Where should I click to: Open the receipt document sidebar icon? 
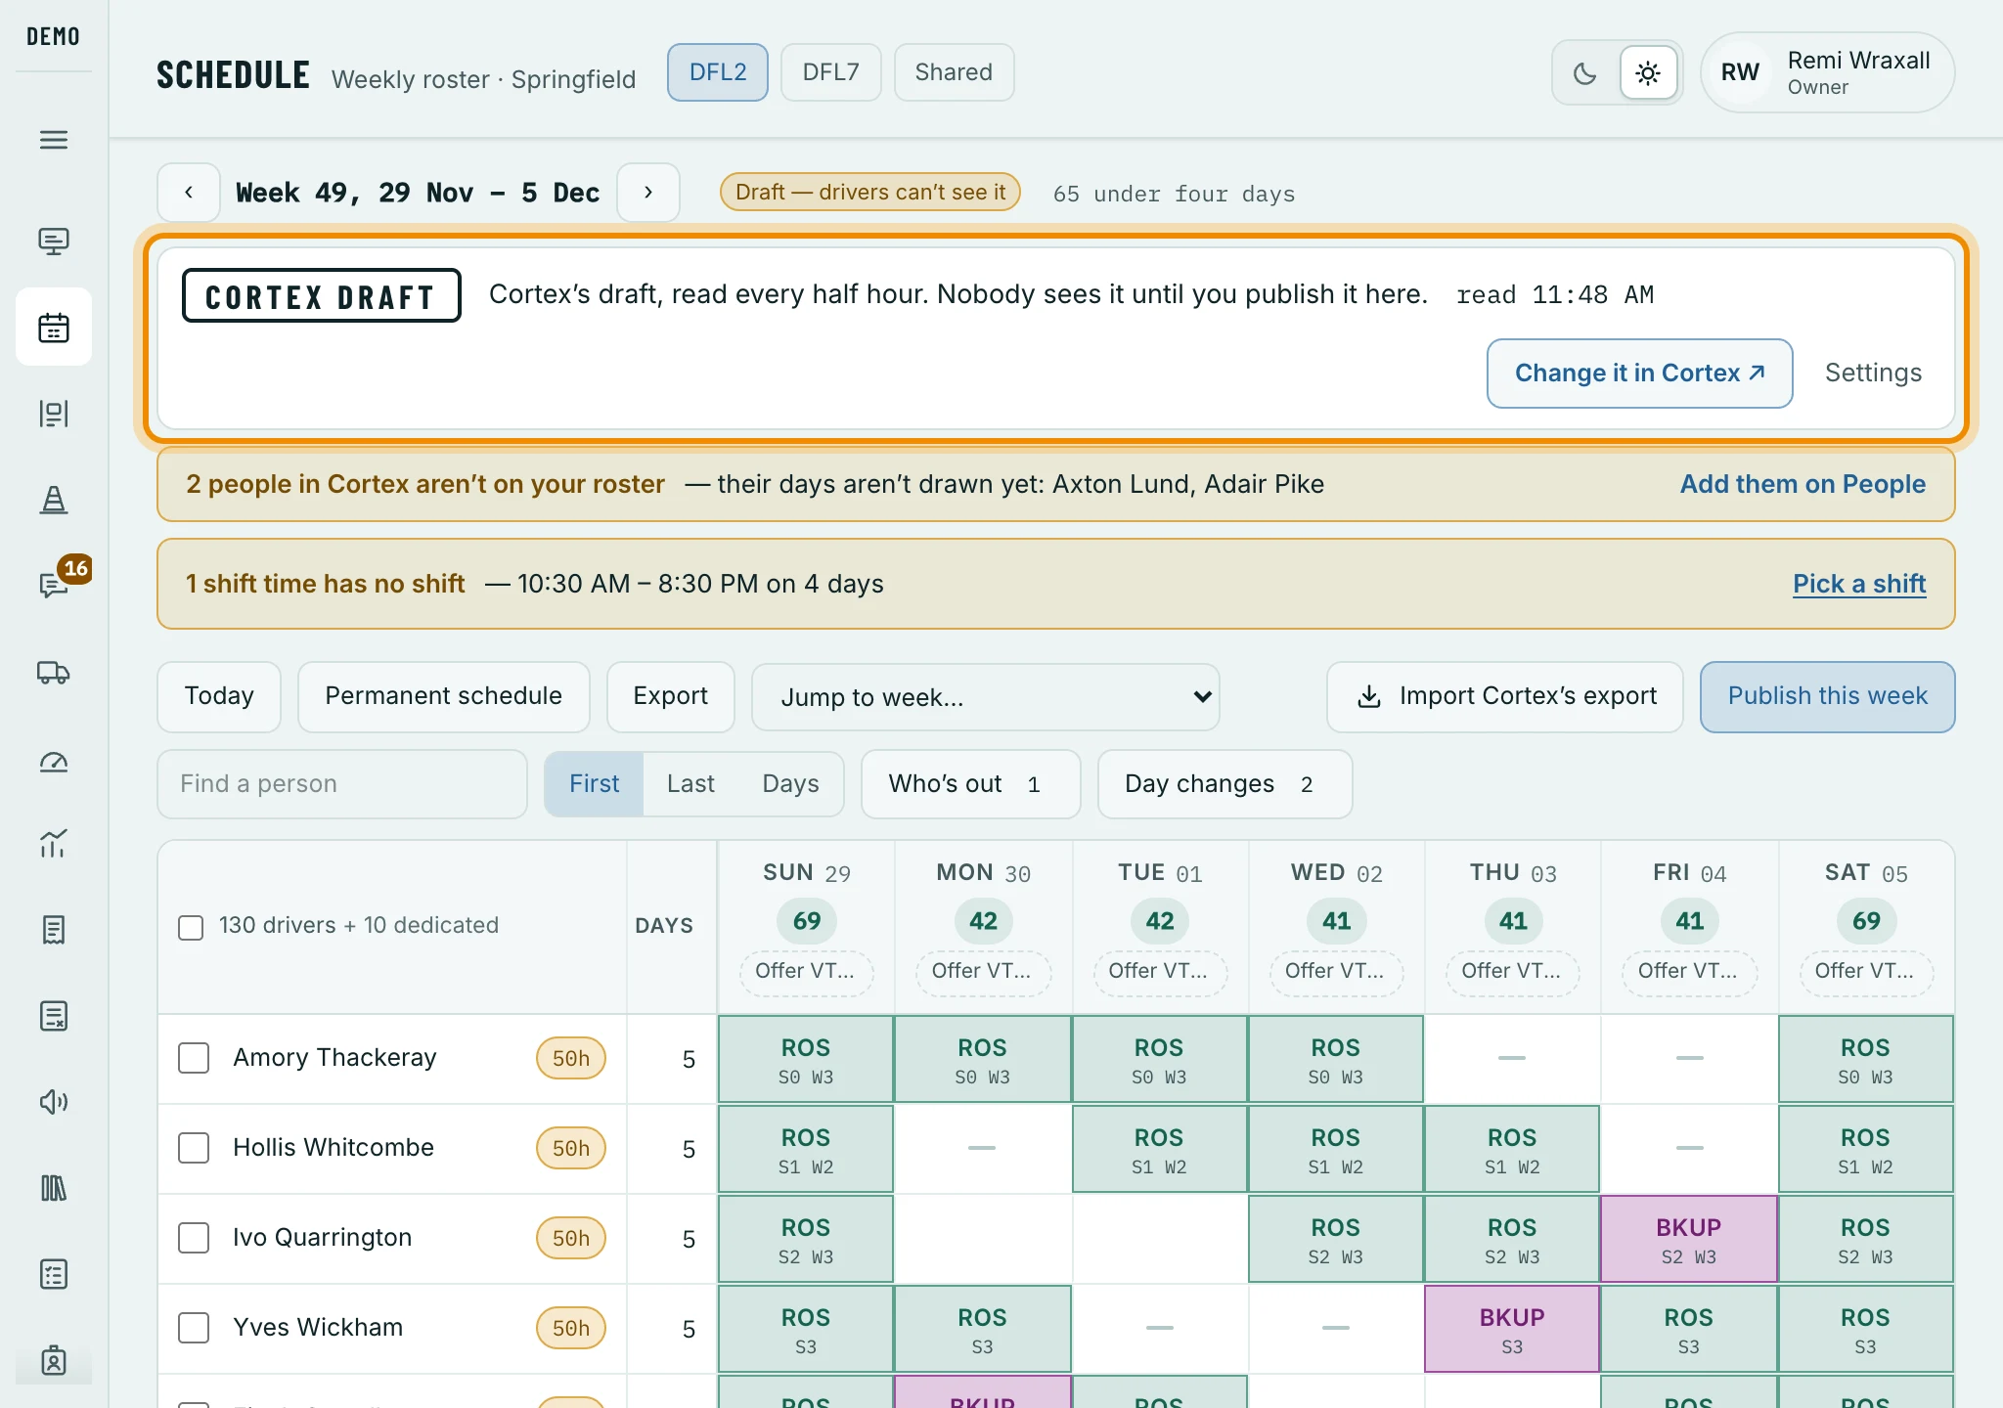click(x=54, y=930)
